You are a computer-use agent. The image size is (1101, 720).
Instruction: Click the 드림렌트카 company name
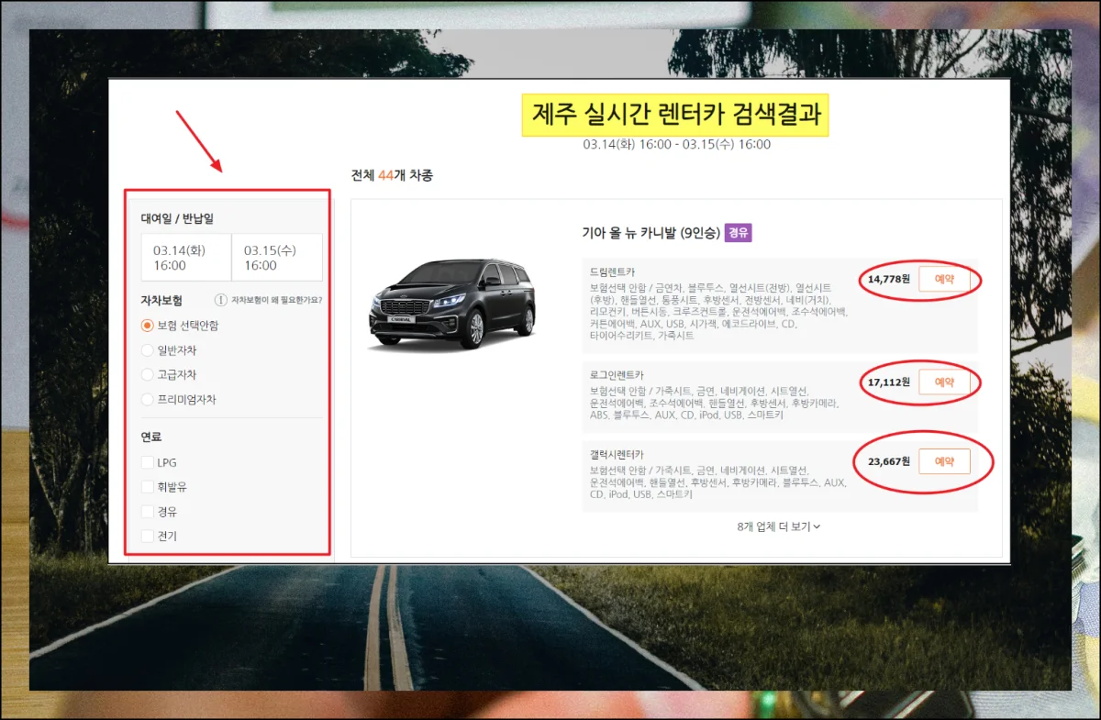(612, 271)
